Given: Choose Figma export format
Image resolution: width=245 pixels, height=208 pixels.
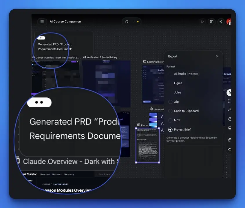Looking at the screenshot, I should (x=178, y=83).
